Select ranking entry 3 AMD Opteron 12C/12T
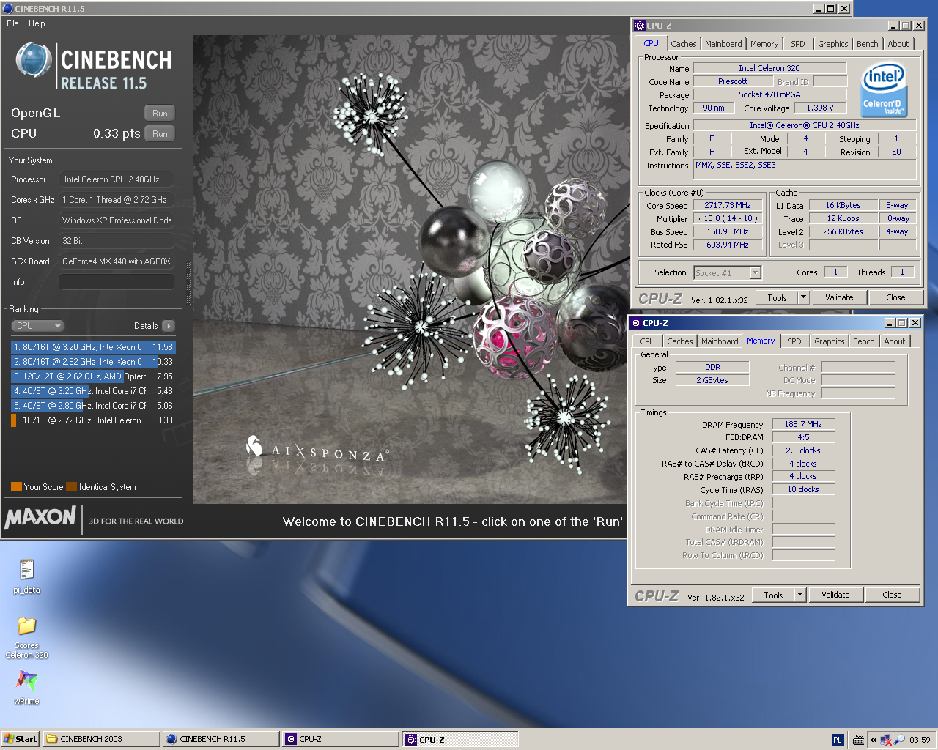 [x=93, y=376]
